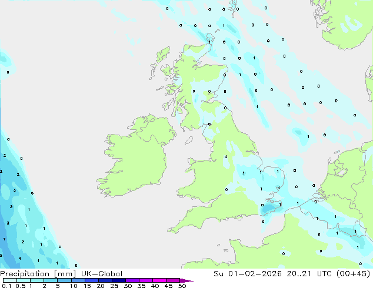373x288 pixels.
Task: Click the 15–20 mm legend swatch
Action: [91, 280]
